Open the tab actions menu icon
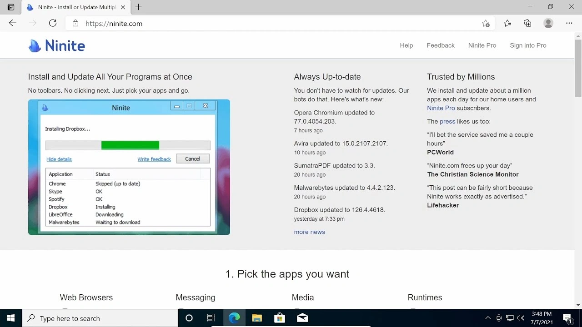The height and width of the screenshot is (327, 582). [x=11, y=7]
